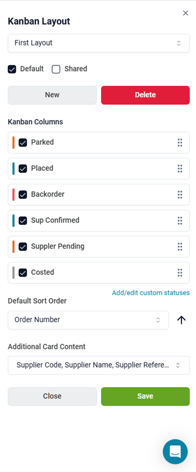
Task: Open the First Layout dropdown
Action: pos(98,43)
